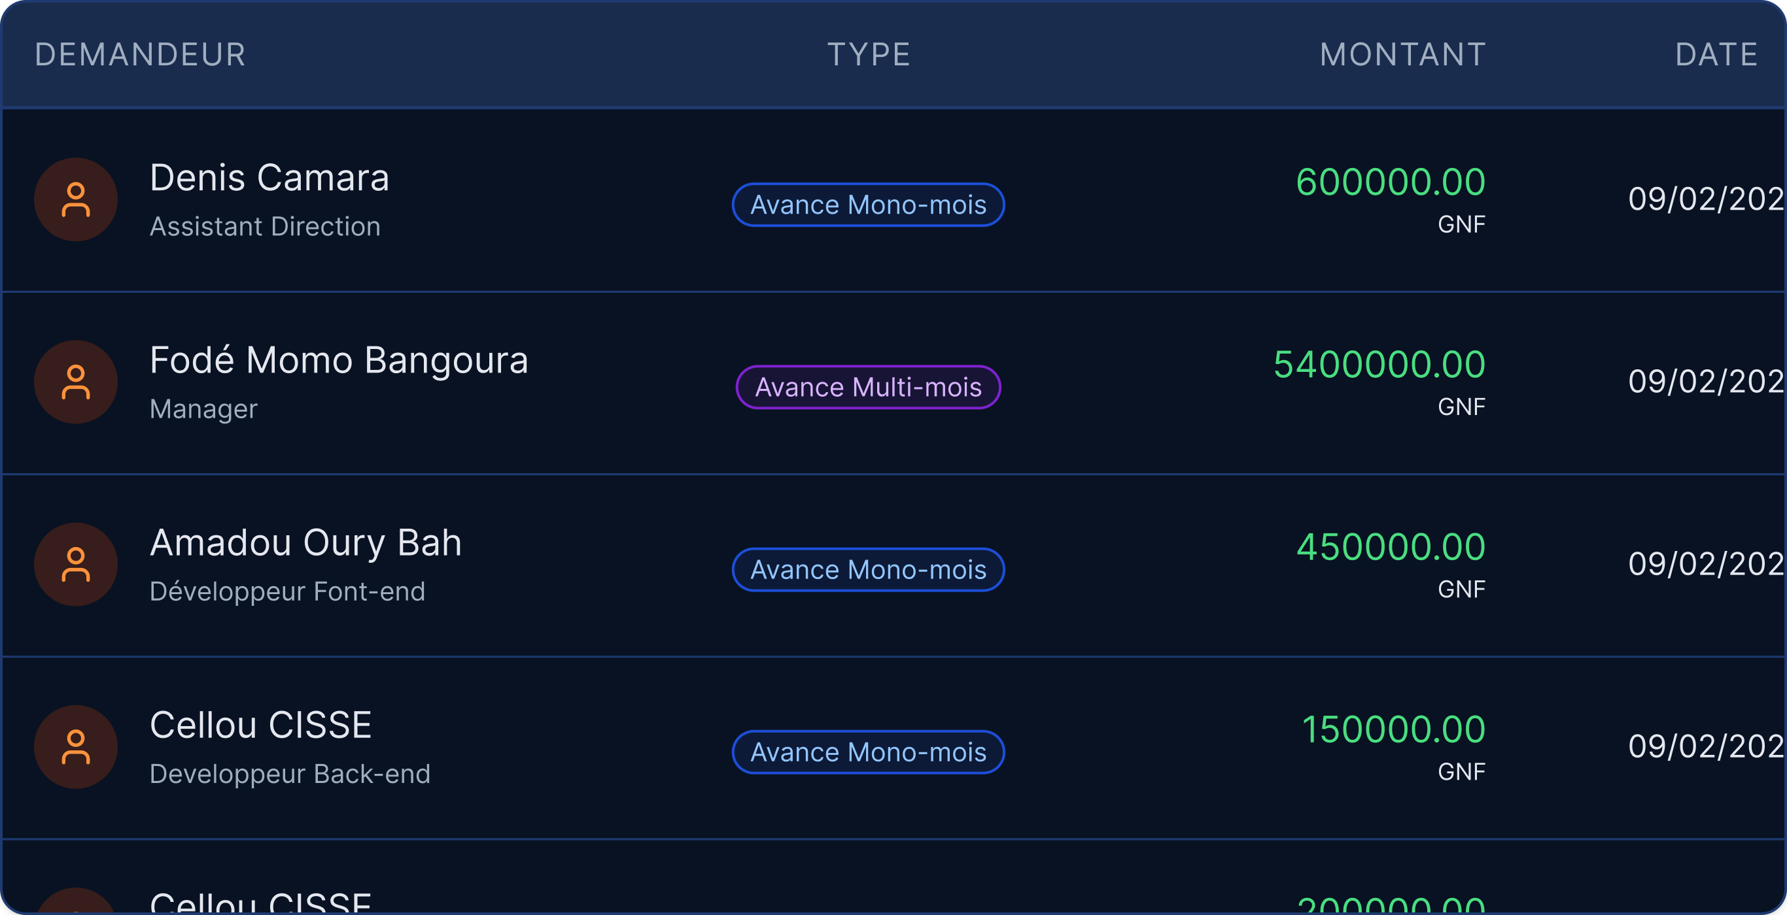Image resolution: width=1787 pixels, height=915 pixels.
Task: Sort by the DATE column header
Action: [1716, 55]
